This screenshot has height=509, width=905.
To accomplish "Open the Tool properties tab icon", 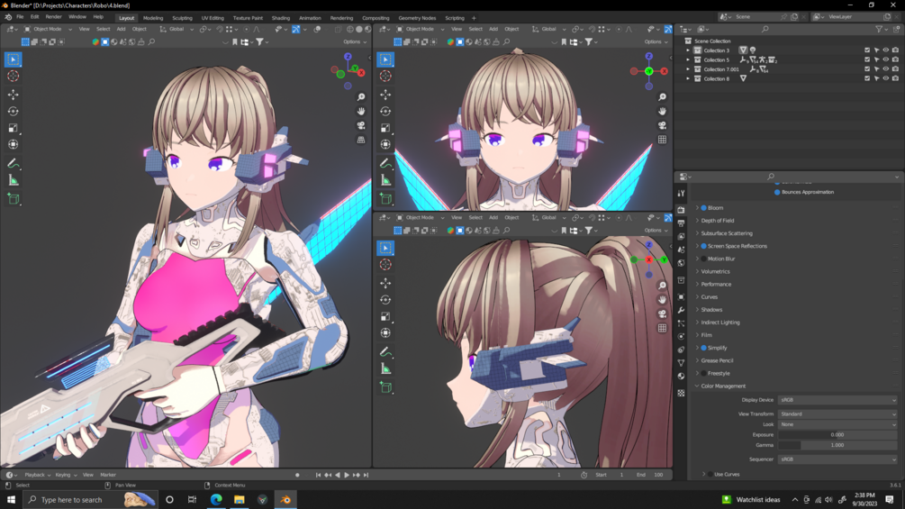I will pyautogui.click(x=681, y=194).
